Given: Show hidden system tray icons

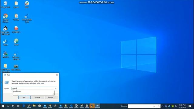Looking at the screenshot, I should tap(162, 106).
